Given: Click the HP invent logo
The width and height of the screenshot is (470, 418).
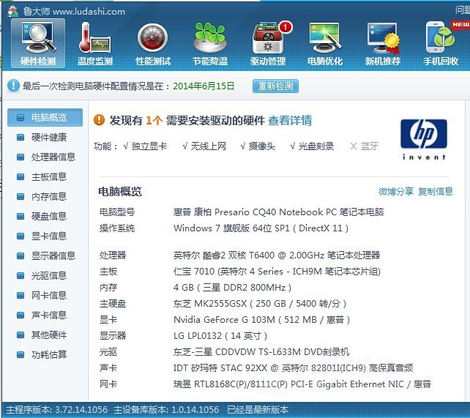Looking at the screenshot, I should (x=424, y=140).
